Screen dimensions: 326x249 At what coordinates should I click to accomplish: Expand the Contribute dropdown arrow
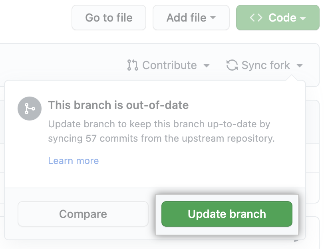[207, 65]
